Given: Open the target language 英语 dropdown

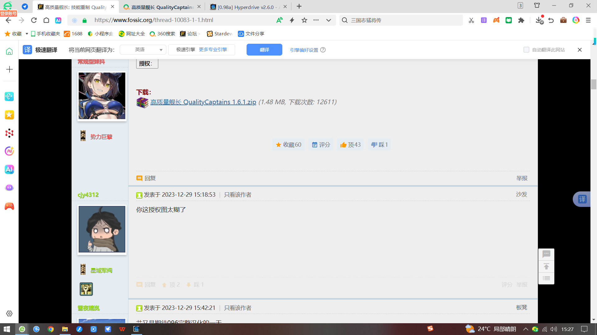Looking at the screenshot, I should pyautogui.click(x=143, y=50).
